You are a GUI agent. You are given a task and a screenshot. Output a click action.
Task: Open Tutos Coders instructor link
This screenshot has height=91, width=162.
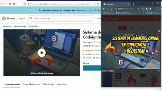96,54
